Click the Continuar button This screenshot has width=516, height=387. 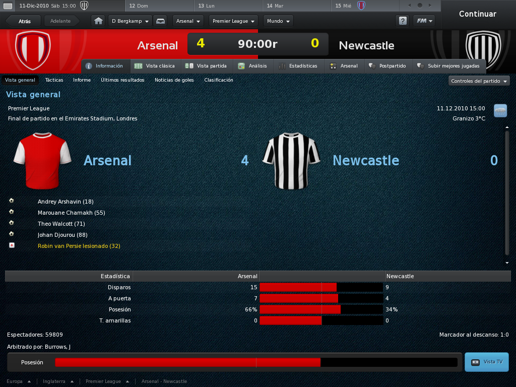point(478,14)
